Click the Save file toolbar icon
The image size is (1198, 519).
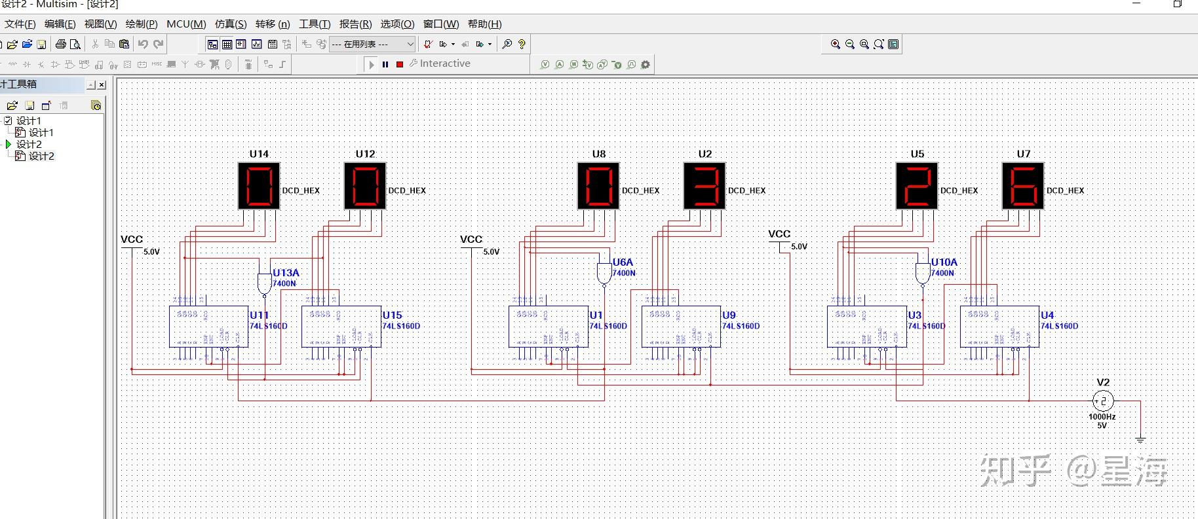pos(41,45)
